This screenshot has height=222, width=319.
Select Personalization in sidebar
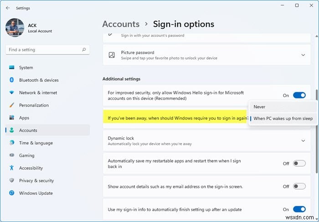point(34,105)
